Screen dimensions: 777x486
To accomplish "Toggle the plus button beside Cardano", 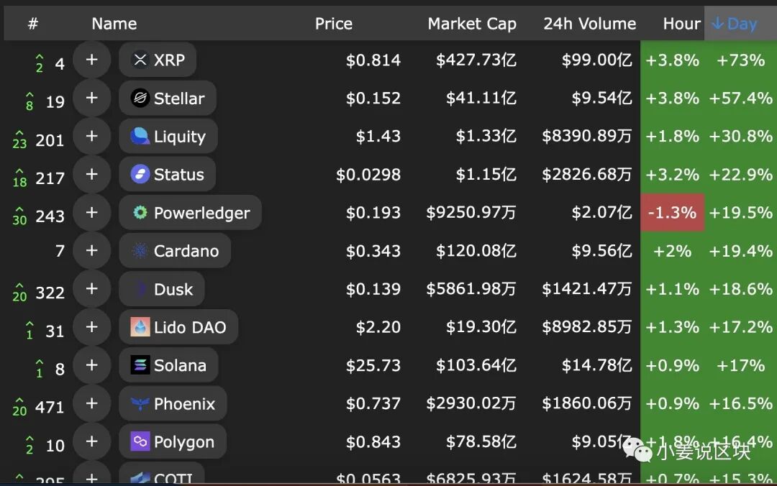I will 91,251.
